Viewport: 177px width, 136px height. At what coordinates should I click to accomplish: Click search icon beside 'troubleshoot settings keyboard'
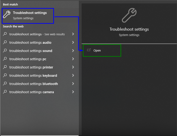(5, 75)
